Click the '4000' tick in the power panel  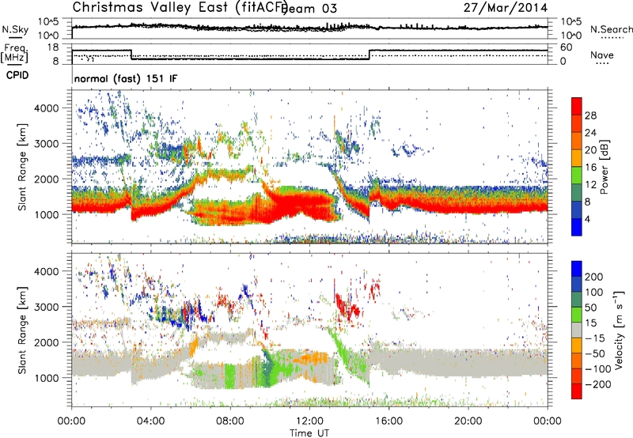47,108
